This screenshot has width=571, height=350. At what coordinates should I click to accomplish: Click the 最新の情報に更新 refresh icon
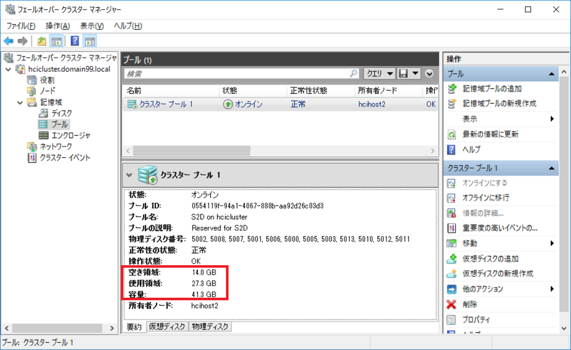452,135
